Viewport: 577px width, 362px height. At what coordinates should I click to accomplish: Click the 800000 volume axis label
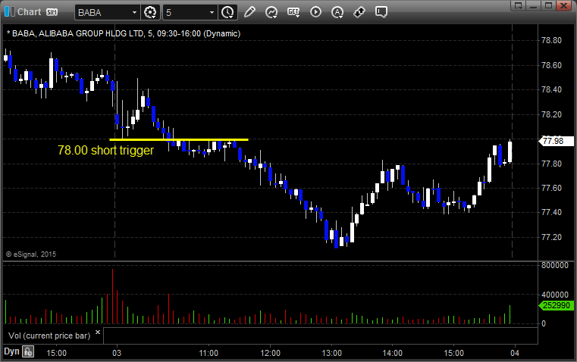[554, 265]
